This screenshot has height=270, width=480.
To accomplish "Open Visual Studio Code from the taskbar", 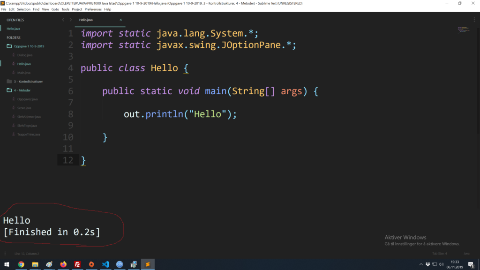I will (x=105, y=264).
